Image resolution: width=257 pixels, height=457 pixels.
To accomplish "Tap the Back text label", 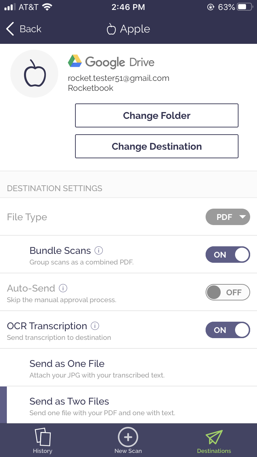I will 30,29.
